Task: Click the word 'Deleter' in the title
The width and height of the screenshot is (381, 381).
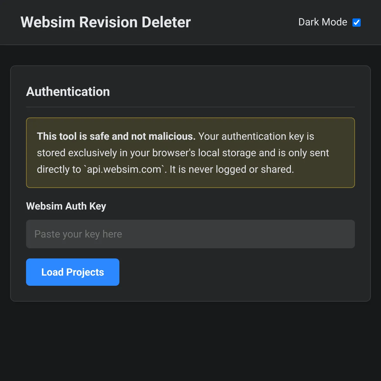Action: [166, 22]
